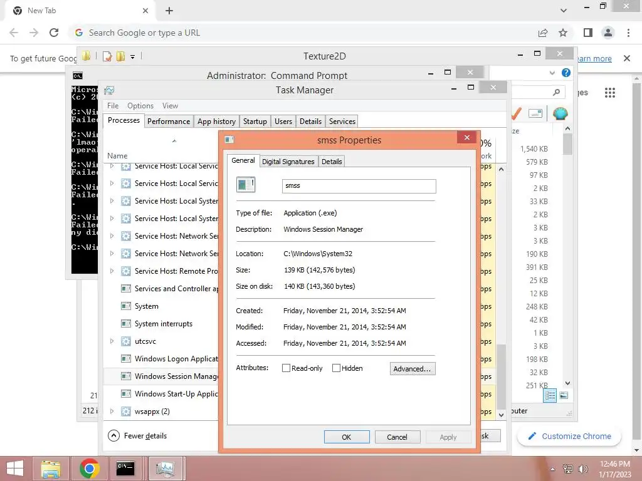Open the File menu in Task Manager
This screenshot has width=642, height=481.
coord(113,106)
